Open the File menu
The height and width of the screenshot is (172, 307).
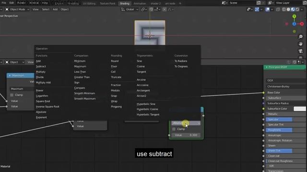(x=4, y=3)
